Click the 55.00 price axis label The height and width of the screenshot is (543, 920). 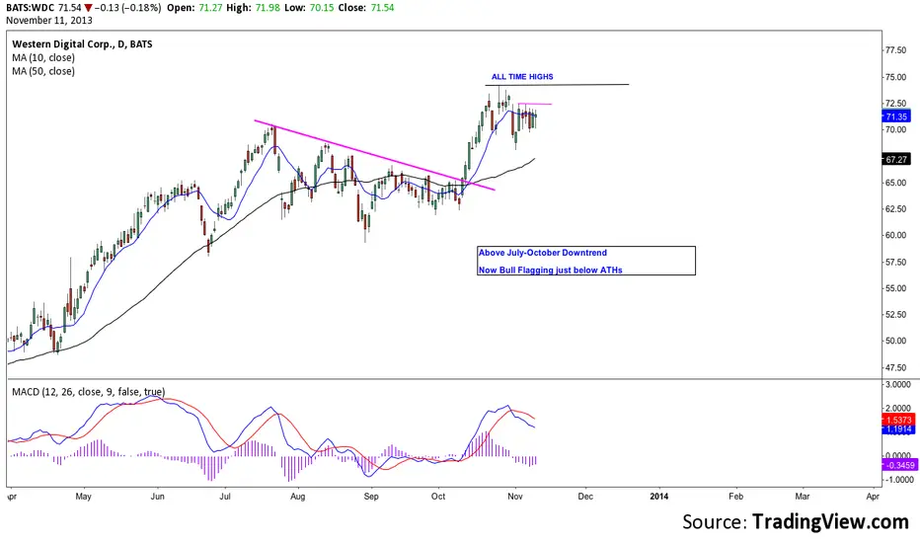point(895,288)
